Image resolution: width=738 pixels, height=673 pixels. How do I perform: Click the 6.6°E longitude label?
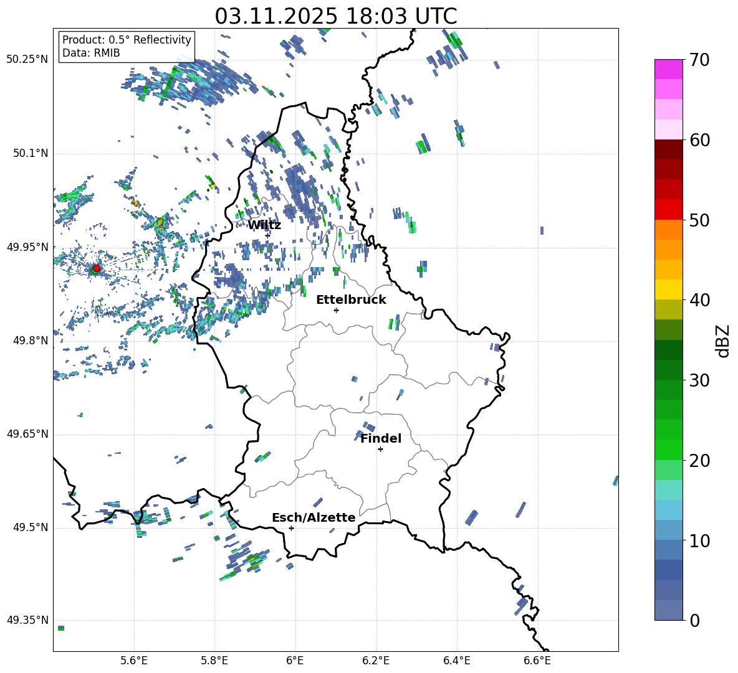(537, 661)
